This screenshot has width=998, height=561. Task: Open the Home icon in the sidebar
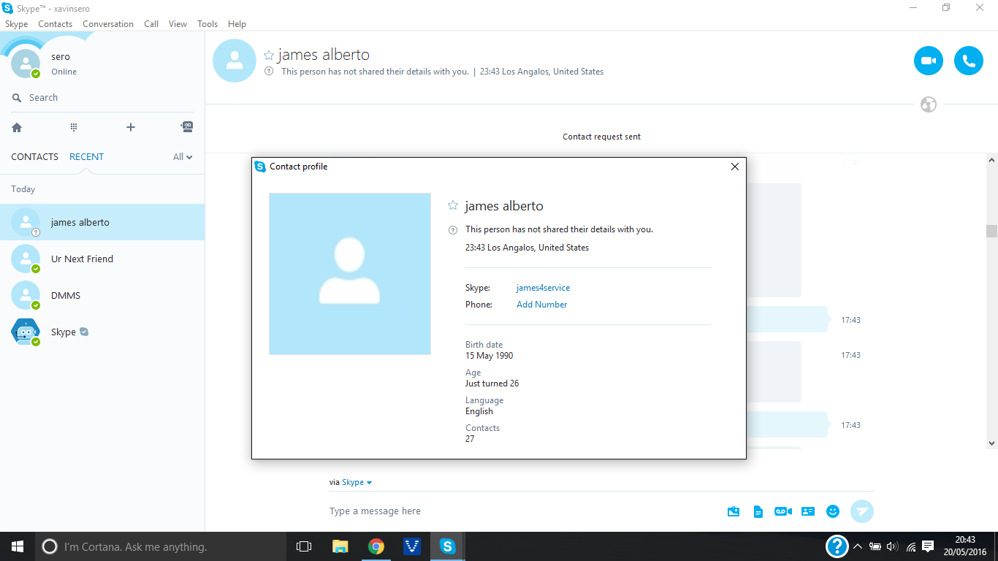click(17, 127)
